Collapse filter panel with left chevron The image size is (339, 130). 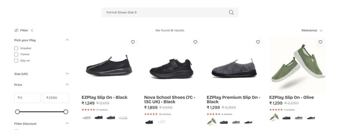tap(32, 30)
